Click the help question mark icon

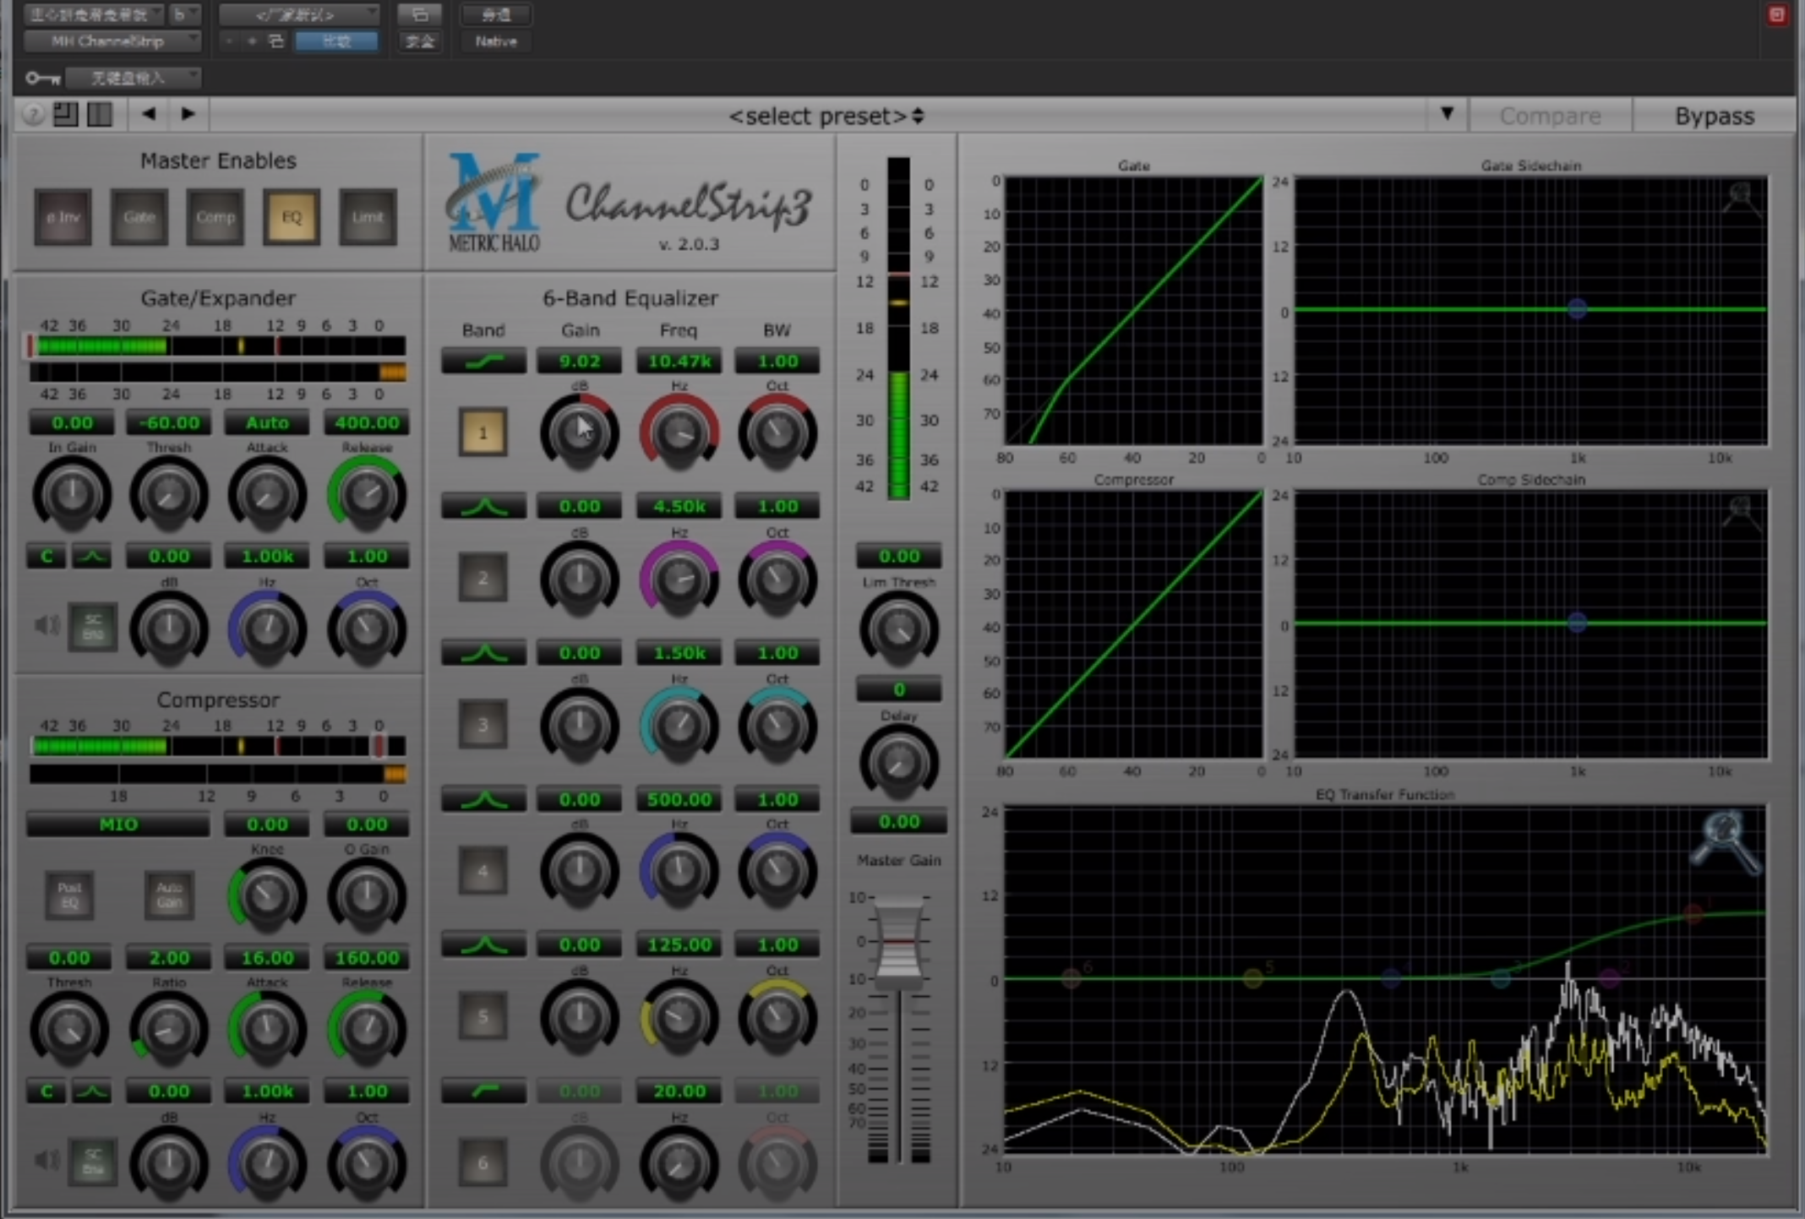32,115
